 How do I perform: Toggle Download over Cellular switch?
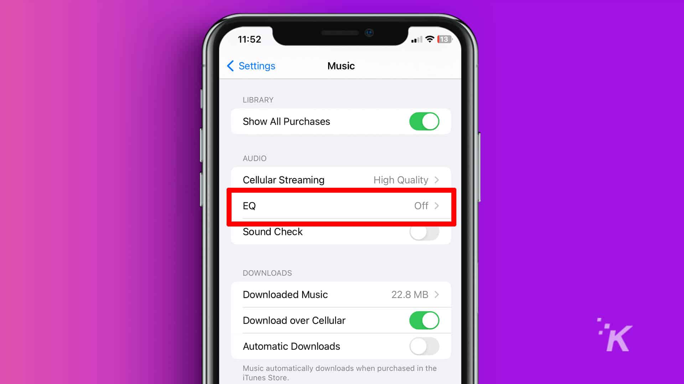pos(424,320)
